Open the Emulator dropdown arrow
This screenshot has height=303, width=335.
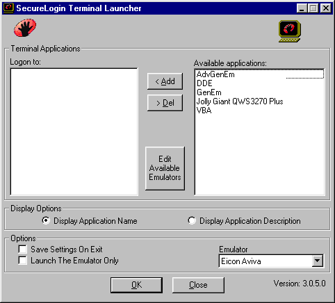click(x=317, y=261)
